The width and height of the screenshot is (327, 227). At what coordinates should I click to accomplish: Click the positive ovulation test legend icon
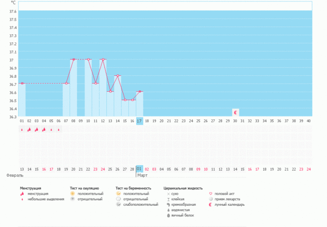[72, 193]
